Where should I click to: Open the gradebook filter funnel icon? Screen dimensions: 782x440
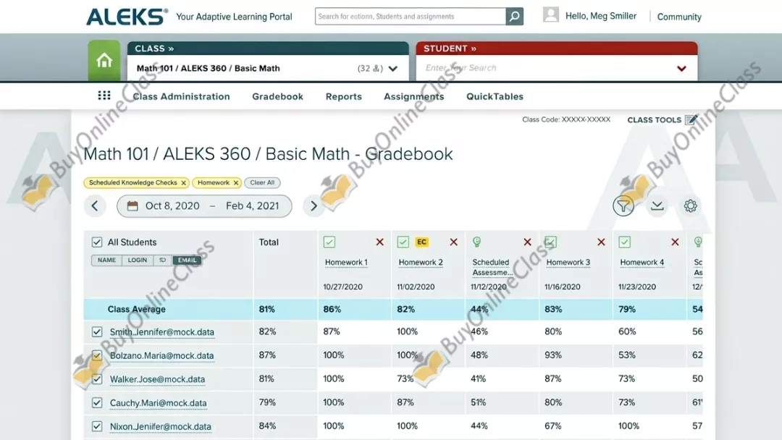coord(623,206)
